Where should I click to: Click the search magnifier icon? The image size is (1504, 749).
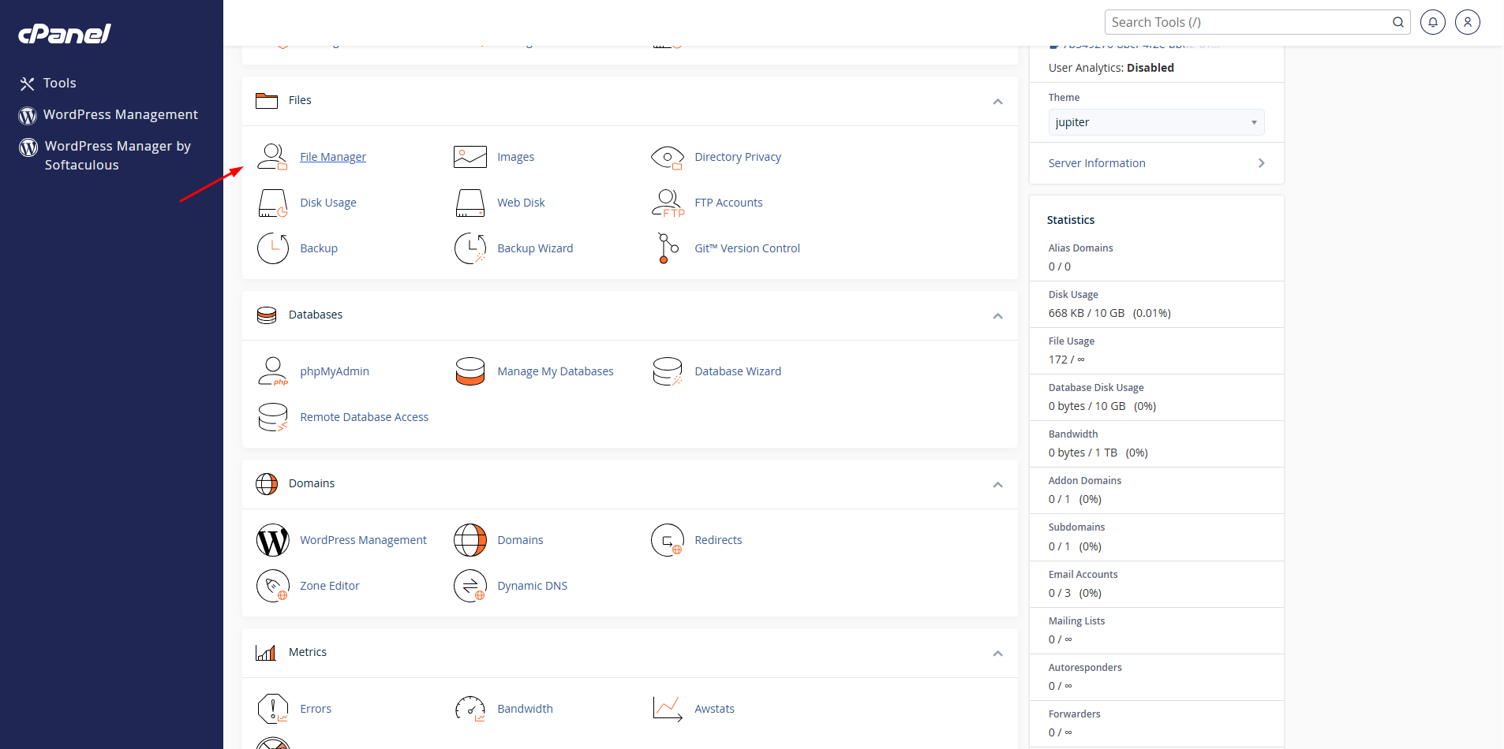pyautogui.click(x=1397, y=22)
